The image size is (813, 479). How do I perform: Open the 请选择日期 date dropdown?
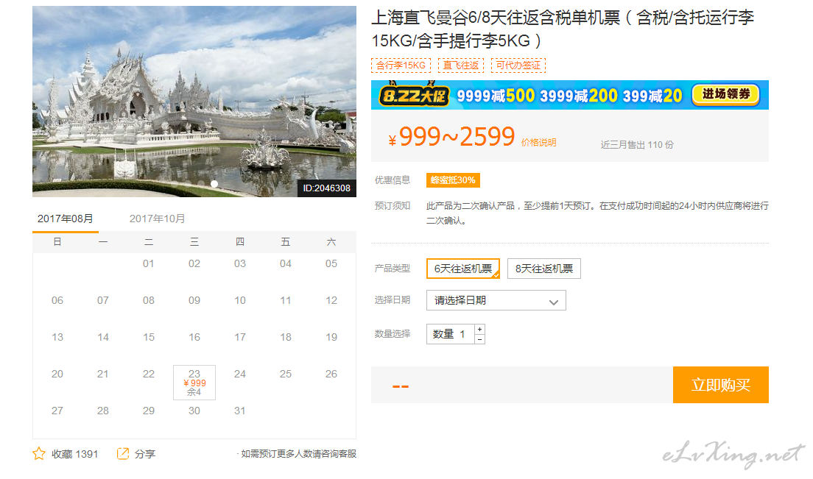(496, 300)
